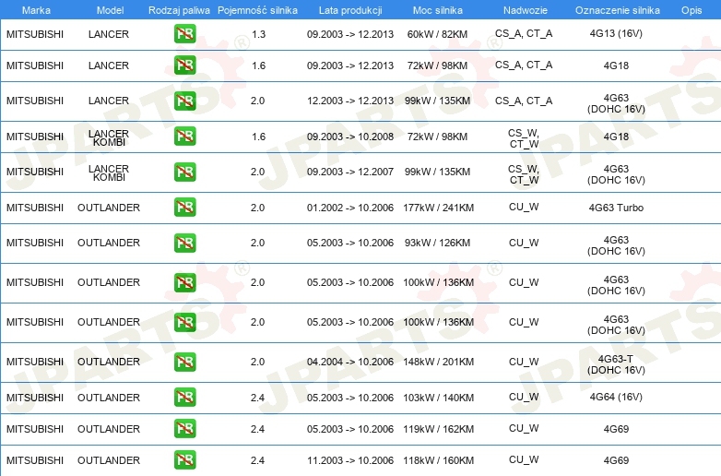The width and height of the screenshot is (721, 476).
Task: Click the Opis column header
Action: [691, 10]
